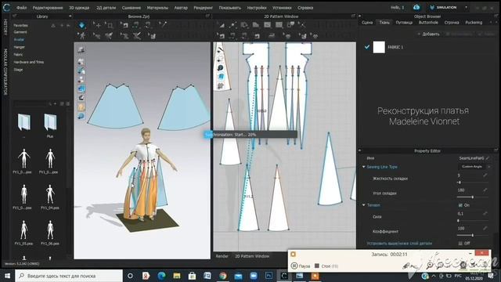
Task: Toggle the Tension On checkbox
Action: [460, 205]
